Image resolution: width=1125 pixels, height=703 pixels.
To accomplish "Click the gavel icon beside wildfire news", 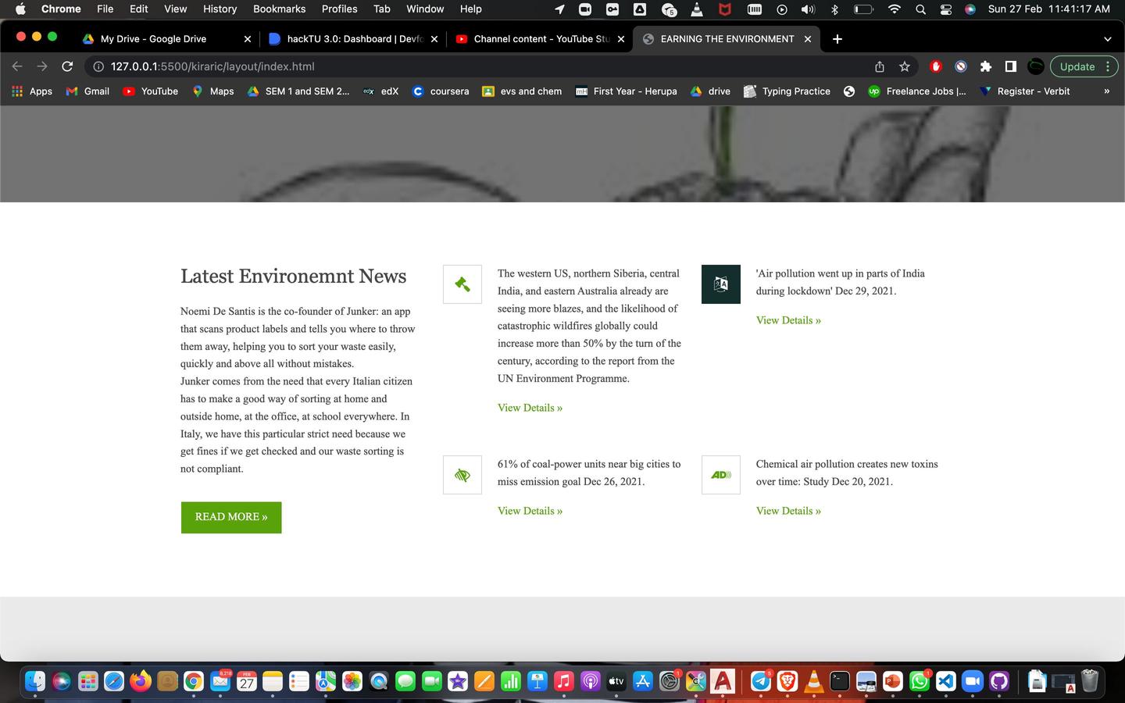I will pos(462,284).
